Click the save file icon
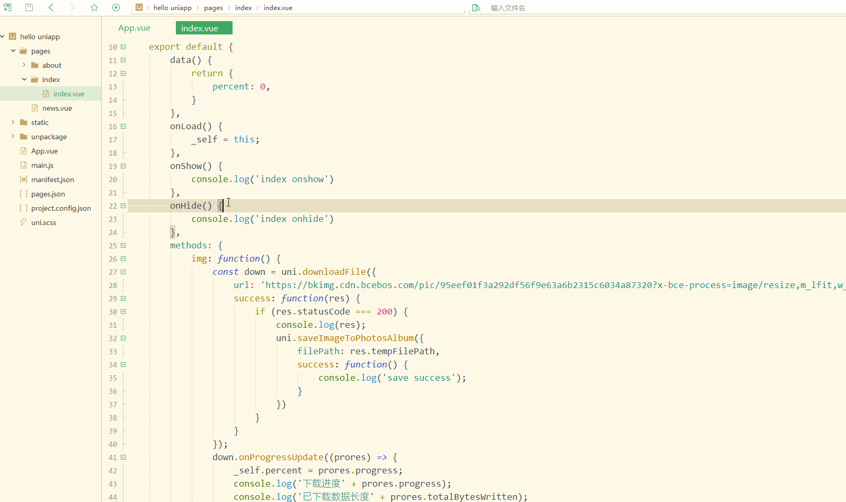846x502 pixels. (x=29, y=7)
